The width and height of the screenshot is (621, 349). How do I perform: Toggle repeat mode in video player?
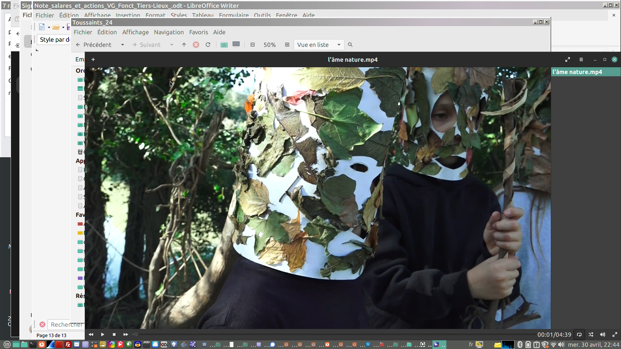pyautogui.click(x=579, y=335)
